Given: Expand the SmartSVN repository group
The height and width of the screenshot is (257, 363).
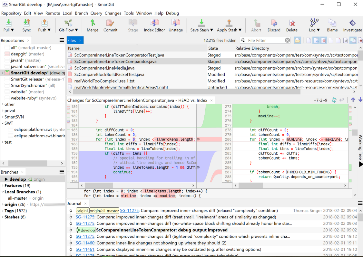Looking at the screenshot, I should click(3, 117).
